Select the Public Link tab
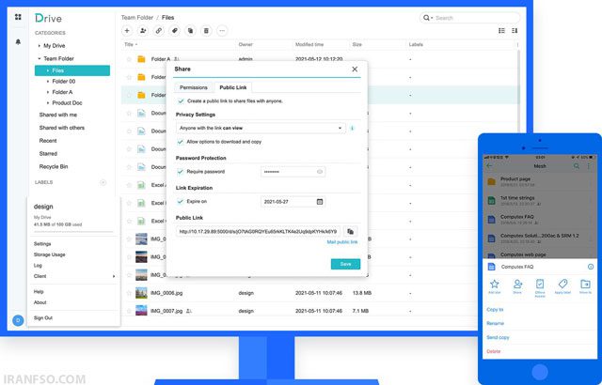The width and height of the screenshot is (602, 385). coord(232,87)
